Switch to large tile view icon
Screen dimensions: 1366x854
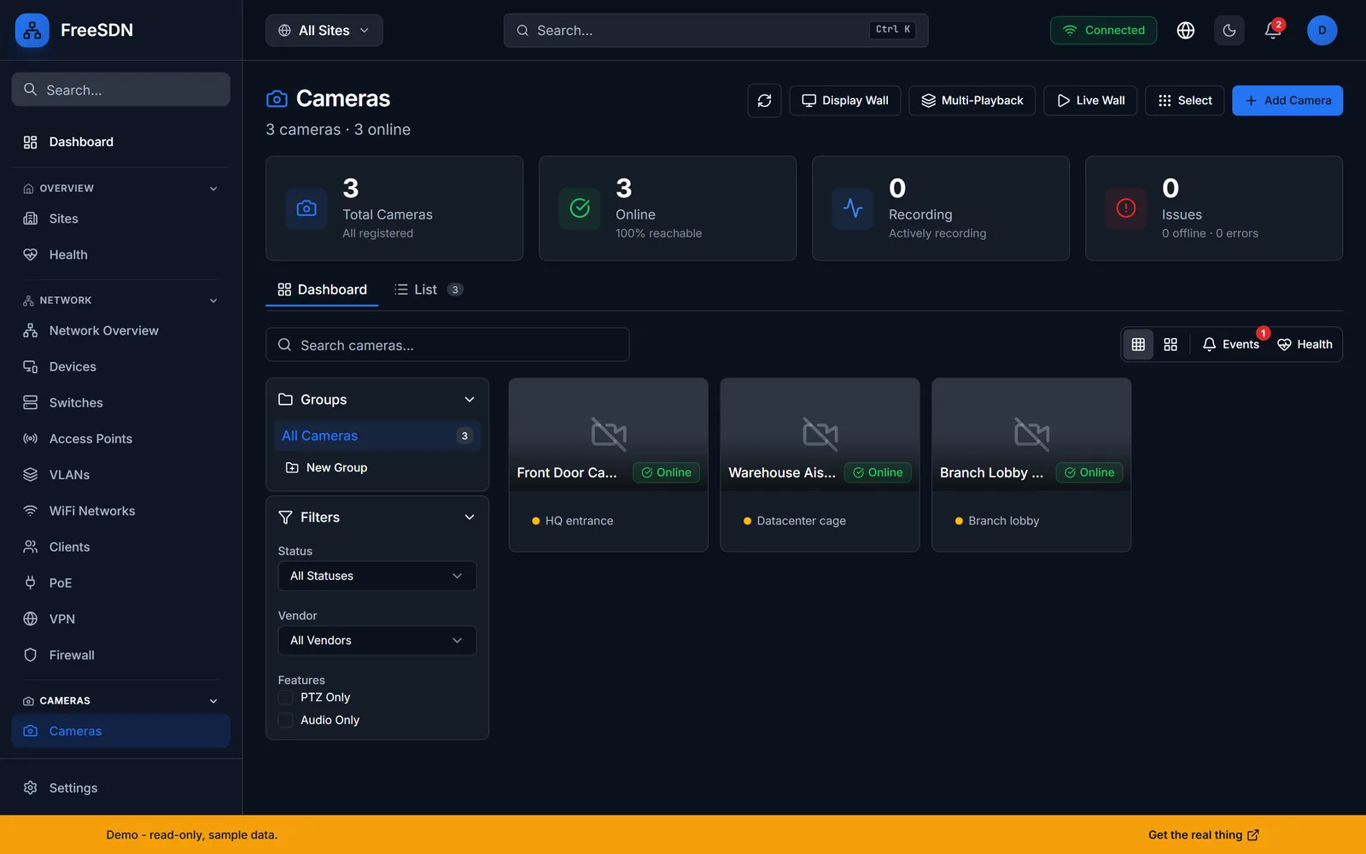(1170, 344)
